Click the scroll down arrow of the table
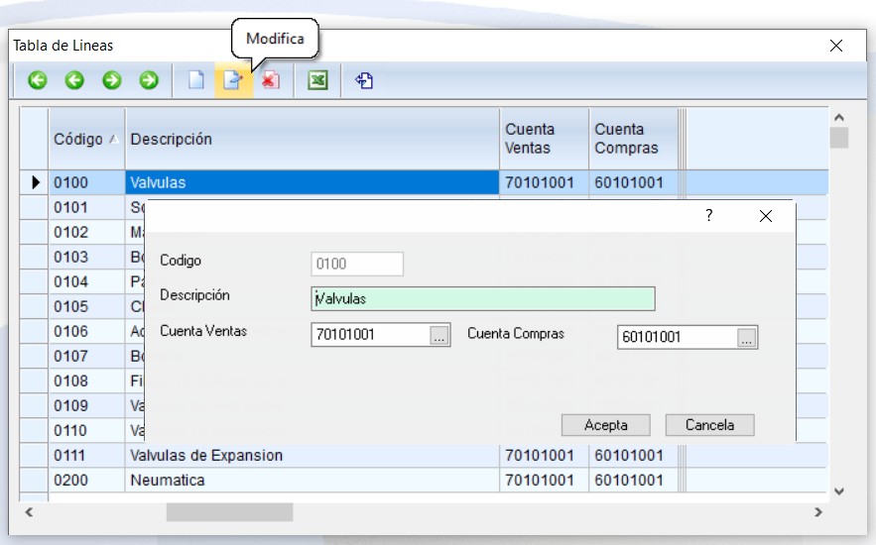This screenshot has width=876, height=545. 839,490
